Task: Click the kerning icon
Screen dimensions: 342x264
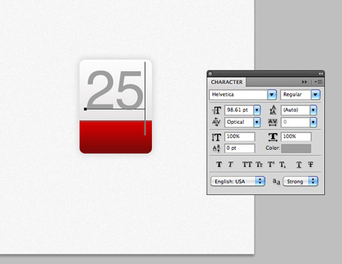Action: [216, 122]
